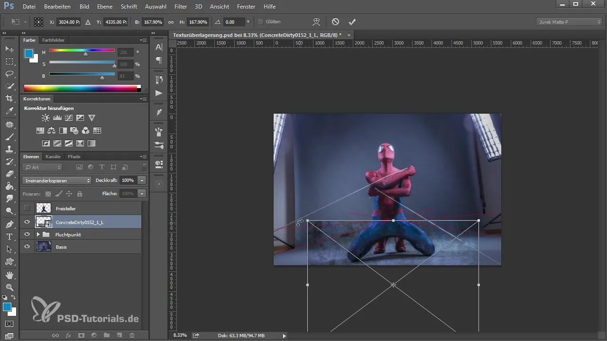Toggle lock all for layer
This screenshot has width=607, height=341.
coord(79,193)
